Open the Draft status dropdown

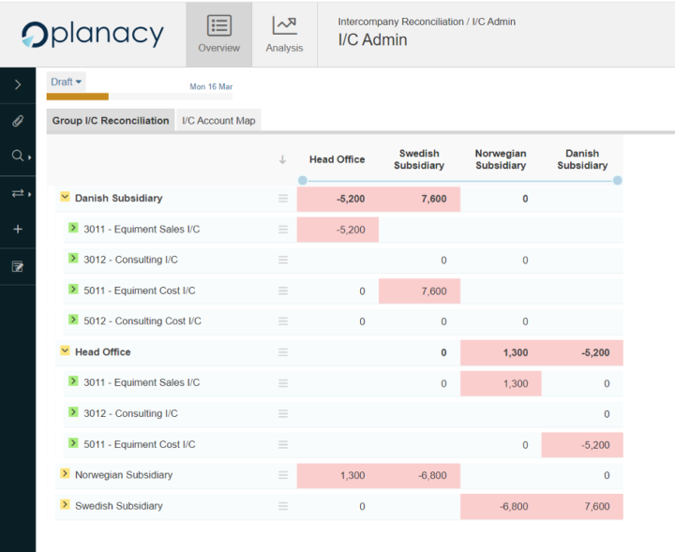67,82
